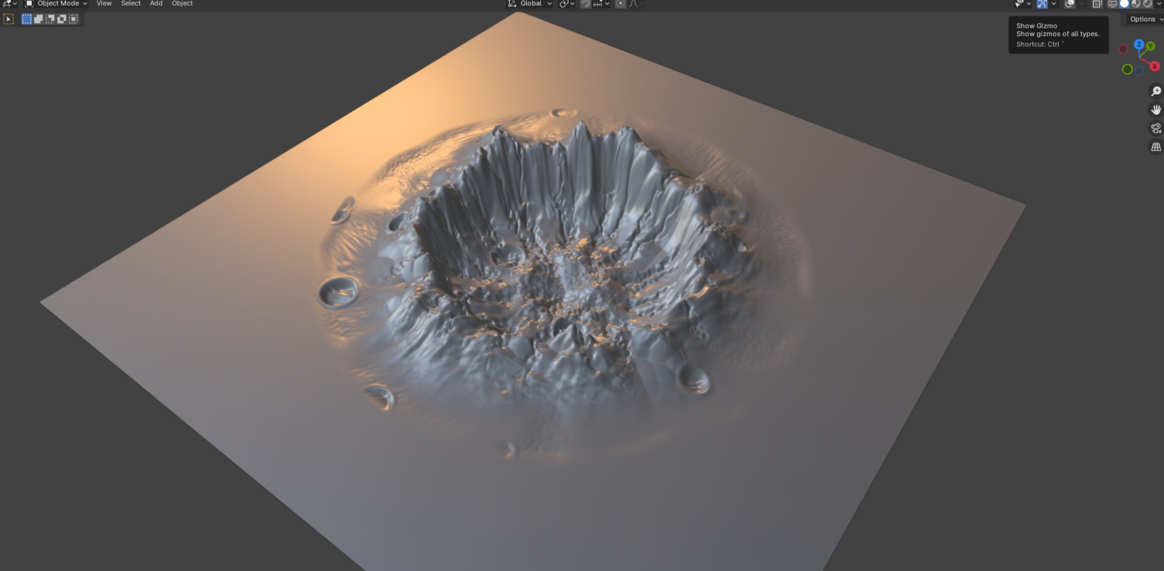Select the Intersect selection mode icon
Viewport: 1164px width, 571px height.
tap(74, 19)
